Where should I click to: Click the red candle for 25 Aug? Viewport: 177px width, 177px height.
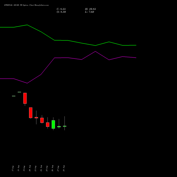click(x=48, y=125)
